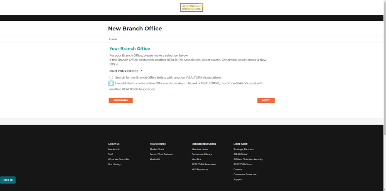The image size is (386, 191).
Task: Open Affiliate Club Membership link
Action: tap(248, 159)
